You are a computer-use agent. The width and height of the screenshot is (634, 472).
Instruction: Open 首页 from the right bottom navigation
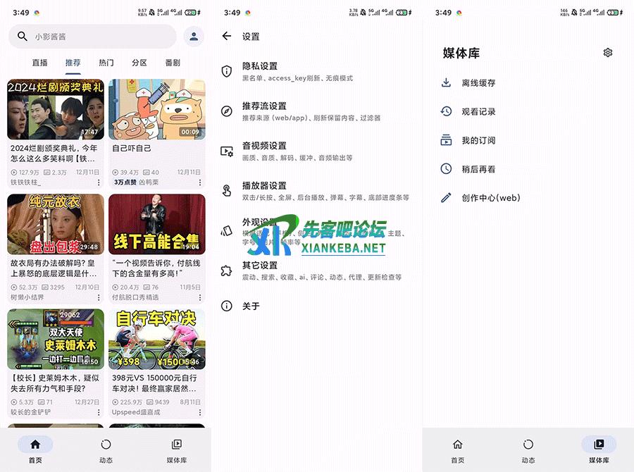tap(458, 450)
